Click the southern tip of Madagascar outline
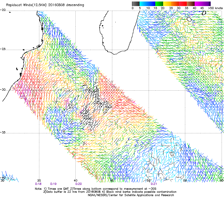Screen dimensions: 224x197 click(x=114, y=54)
